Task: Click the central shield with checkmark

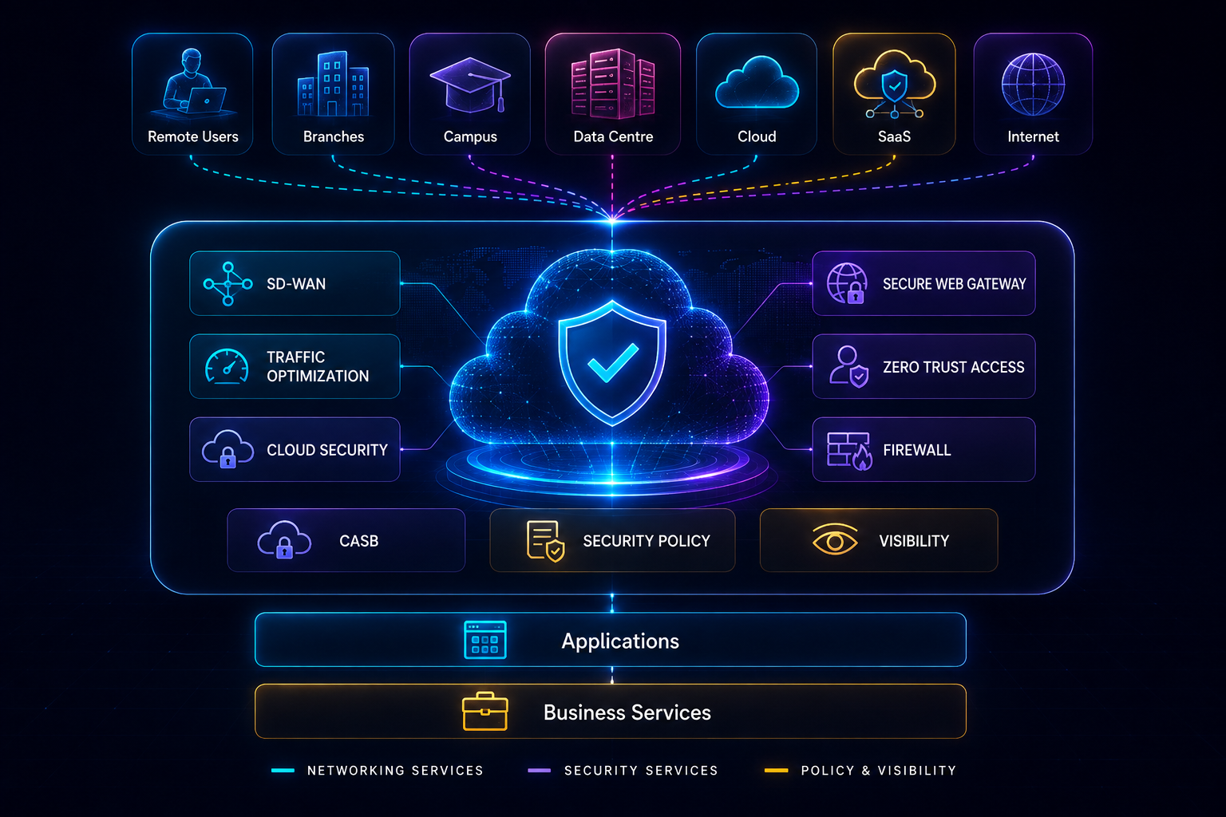Action: point(612,362)
